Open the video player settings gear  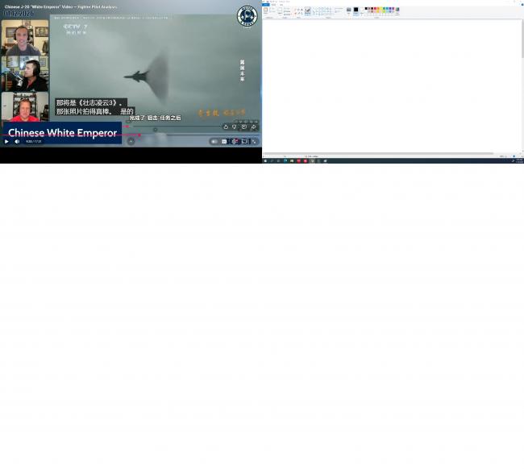point(234,141)
